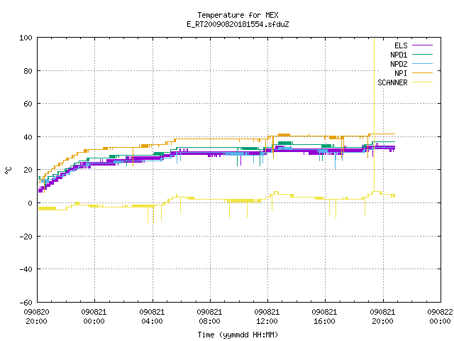Image resolution: width=454 pixels, height=341 pixels.
Task: Click the x-axis label 090821 20:00
Action: pyautogui.click(x=382, y=316)
